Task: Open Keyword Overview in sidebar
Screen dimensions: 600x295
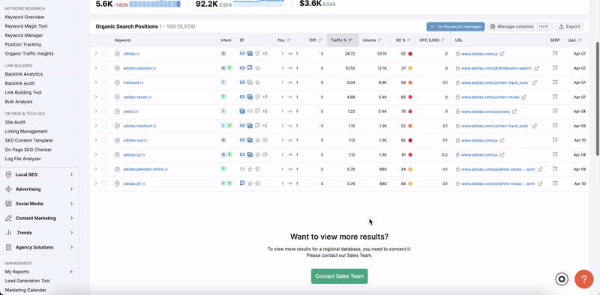Action: (25, 16)
